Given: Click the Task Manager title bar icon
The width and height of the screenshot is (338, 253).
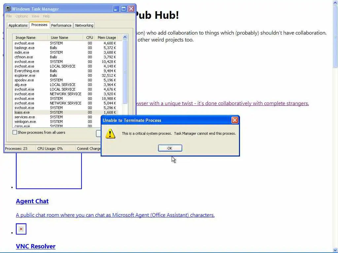Looking at the screenshot, I should (8, 9).
